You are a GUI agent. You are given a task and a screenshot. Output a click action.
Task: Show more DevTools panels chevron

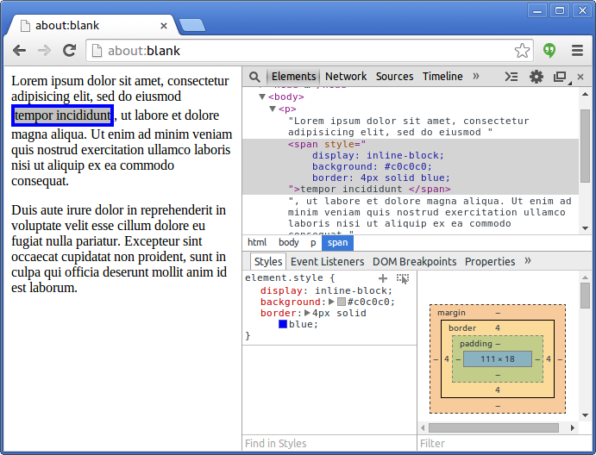tap(476, 77)
